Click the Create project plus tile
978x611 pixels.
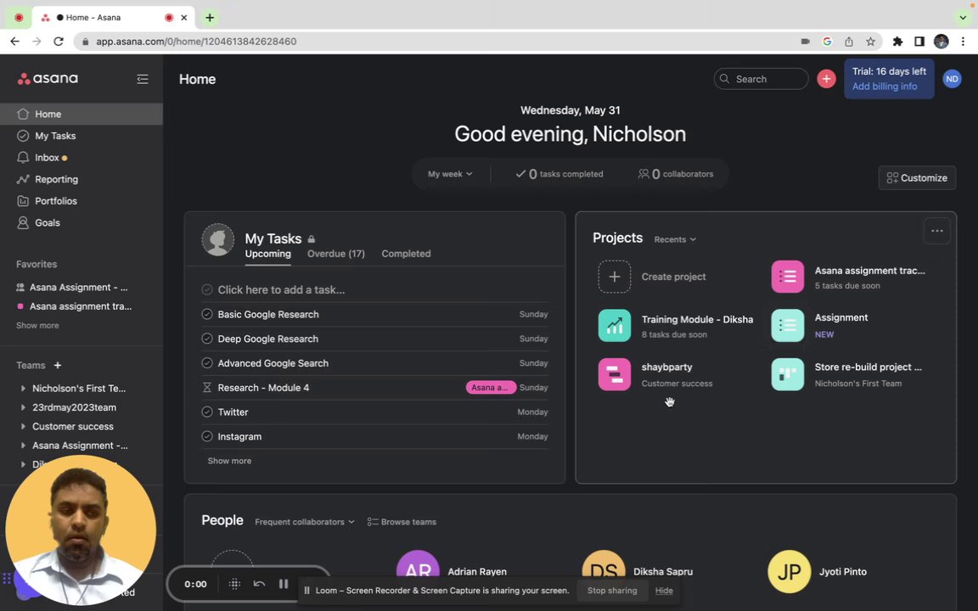click(615, 277)
